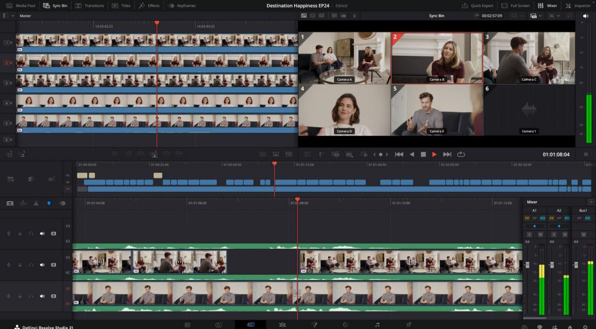Open the Transitions panel
This screenshot has width=596, height=329.
(90, 6)
